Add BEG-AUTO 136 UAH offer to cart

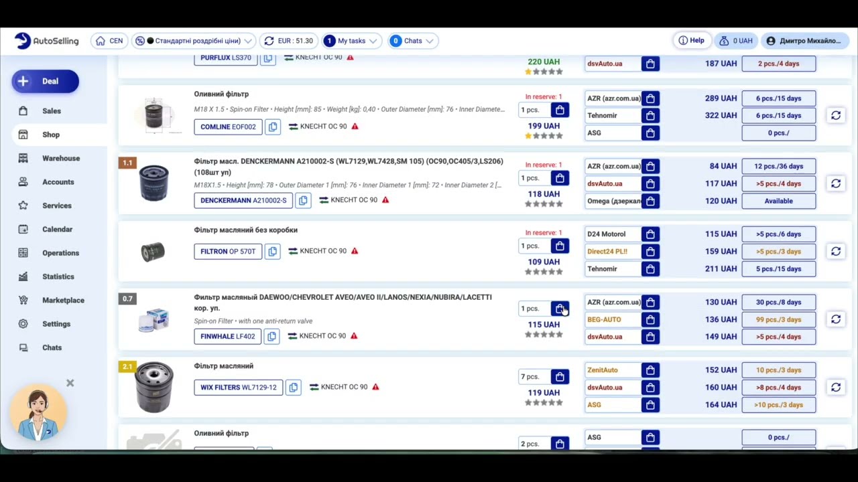[x=650, y=320]
